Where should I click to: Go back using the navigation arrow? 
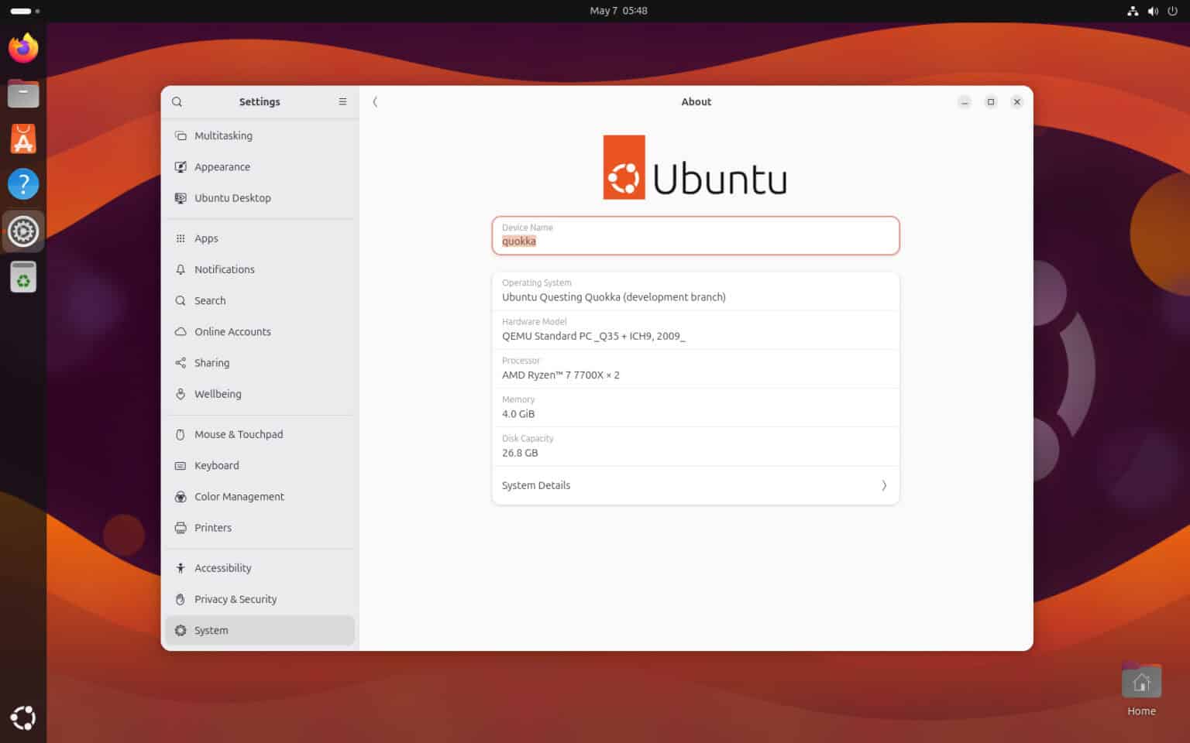[375, 101]
